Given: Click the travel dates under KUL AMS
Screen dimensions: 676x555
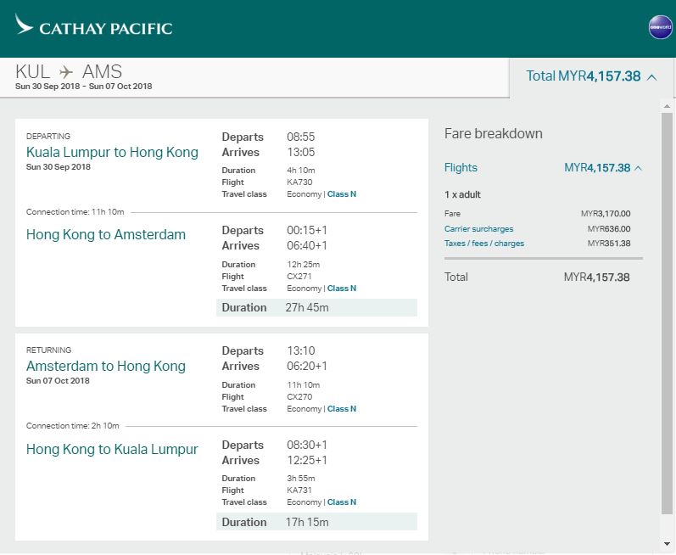Looking at the screenshot, I should [x=84, y=86].
